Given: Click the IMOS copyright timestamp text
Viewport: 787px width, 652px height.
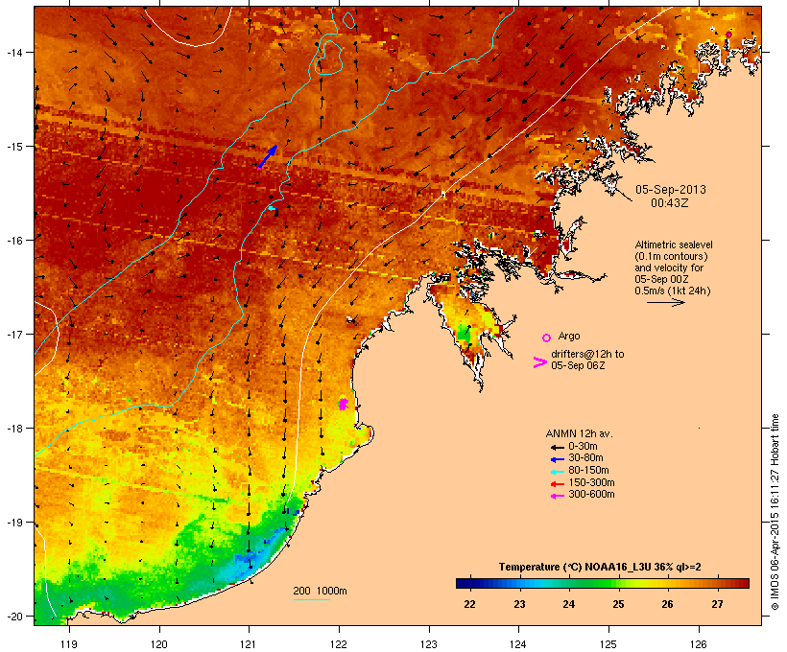Looking at the screenshot, I should pos(775,512).
